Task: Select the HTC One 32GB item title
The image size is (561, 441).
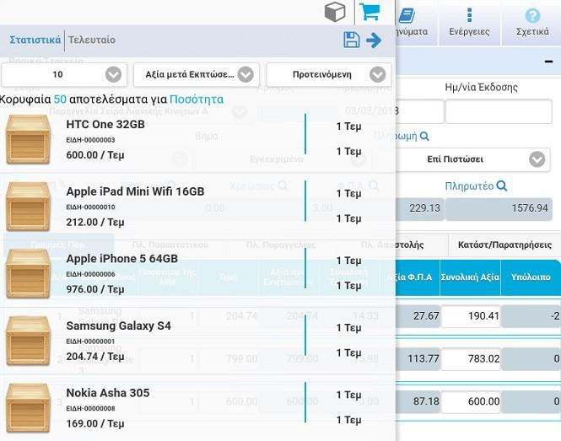Action: pyautogui.click(x=105, y=125)
